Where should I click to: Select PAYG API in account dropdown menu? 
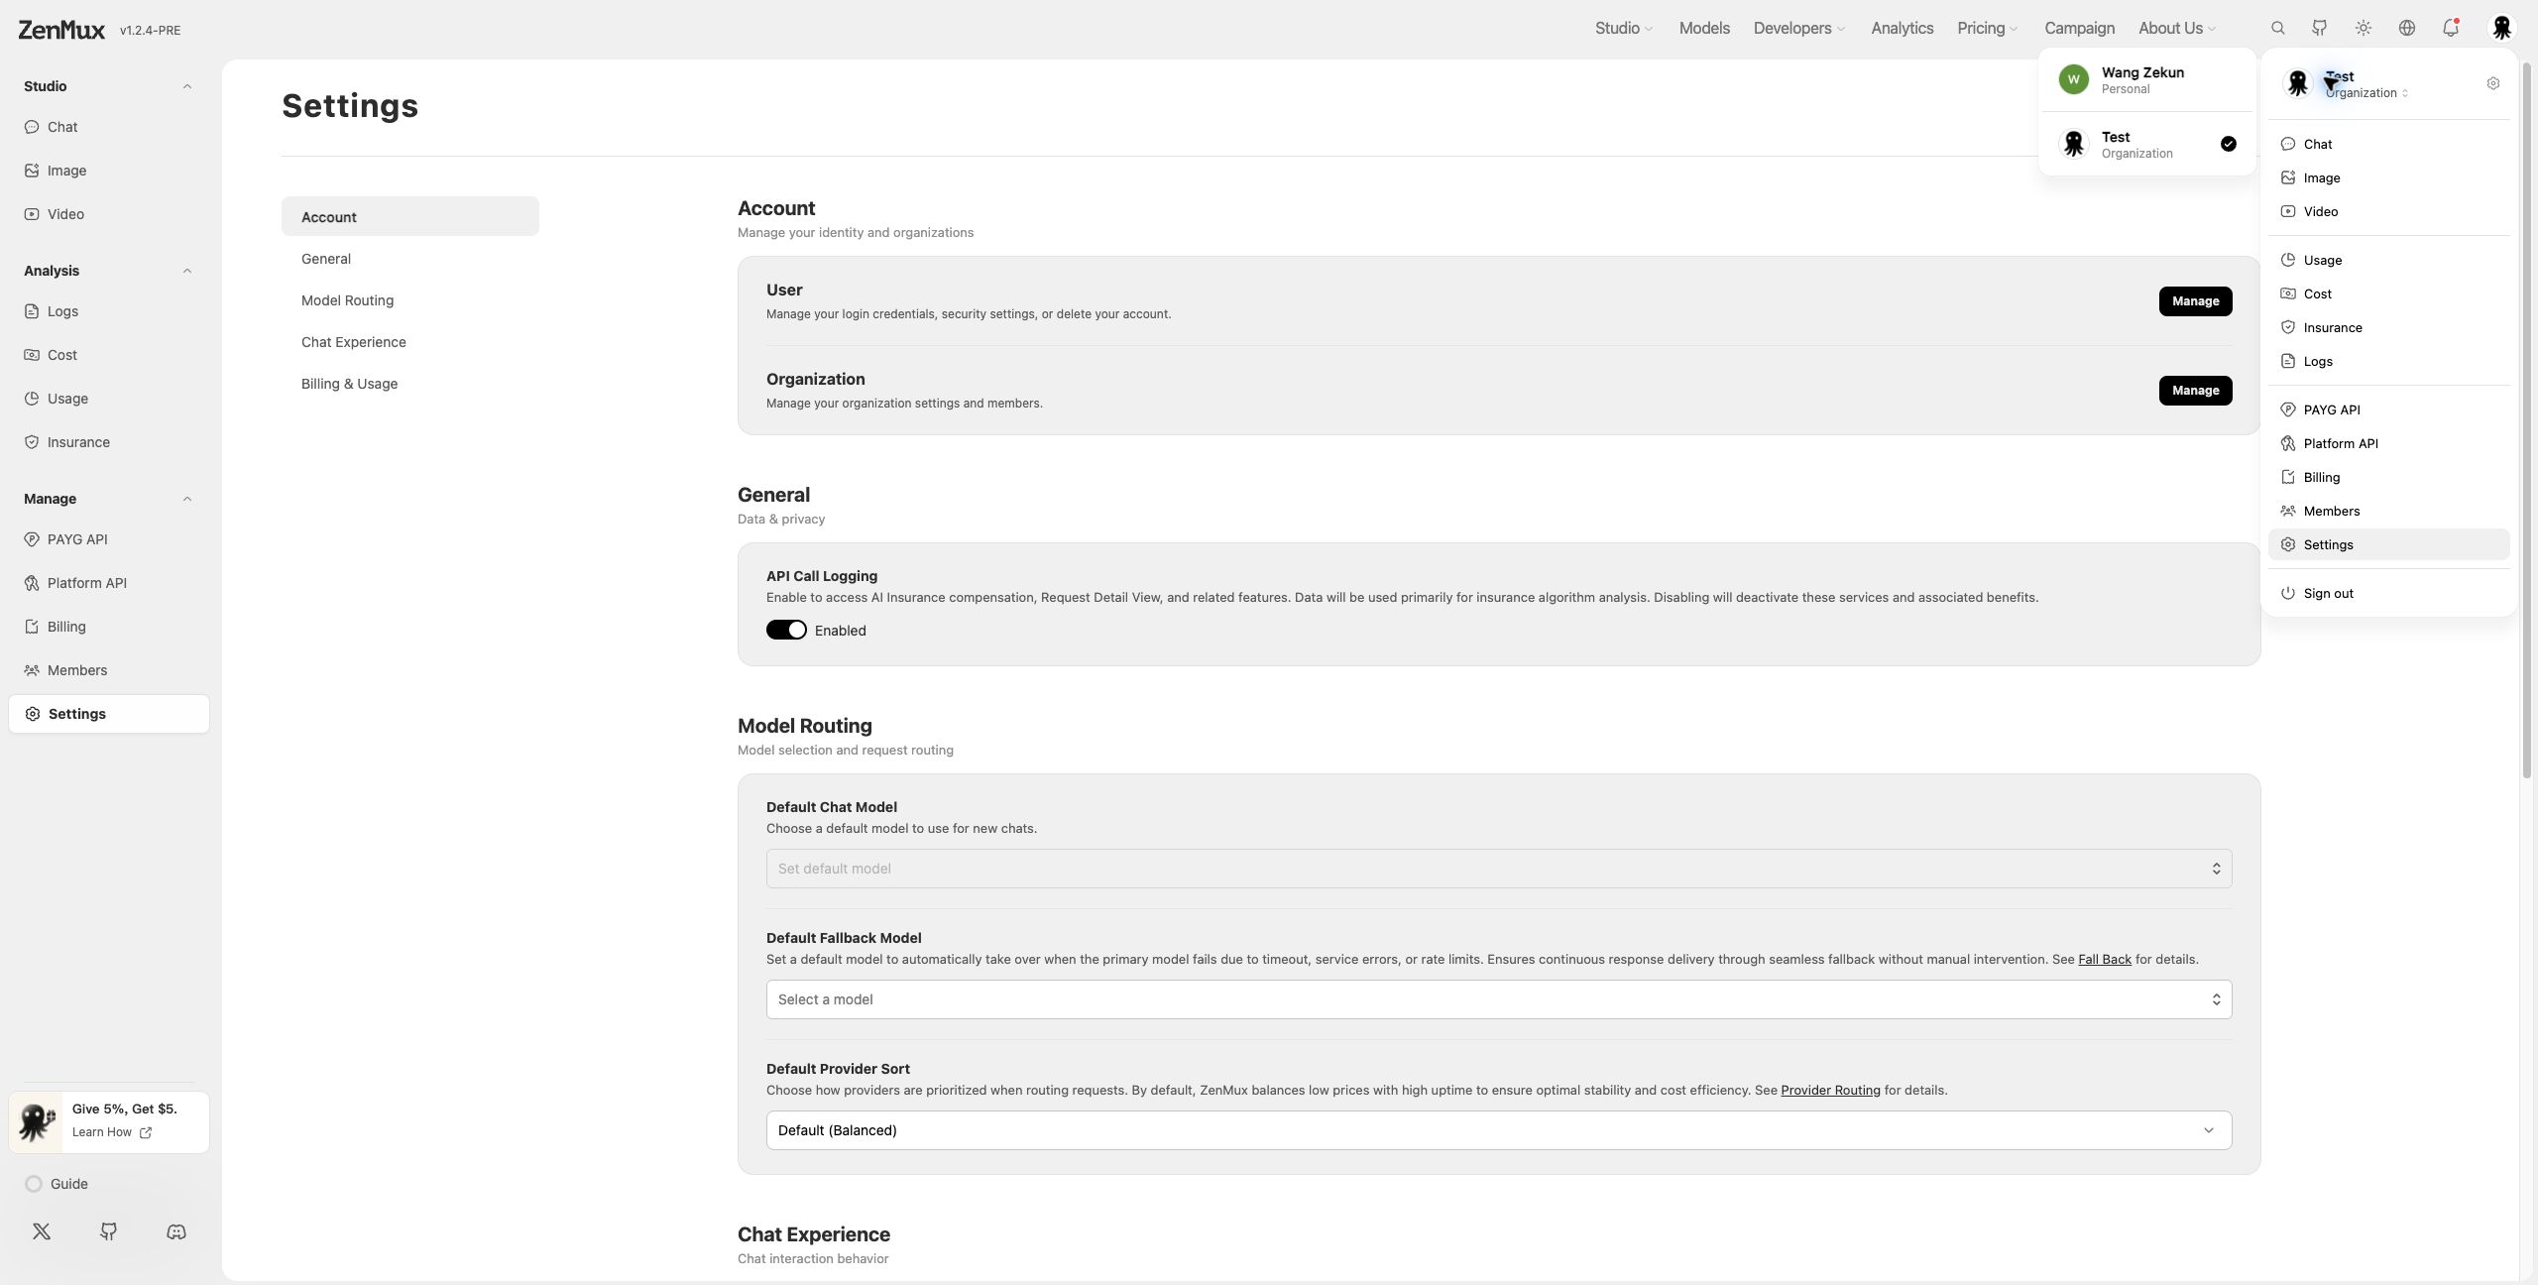coord(2389,409)
